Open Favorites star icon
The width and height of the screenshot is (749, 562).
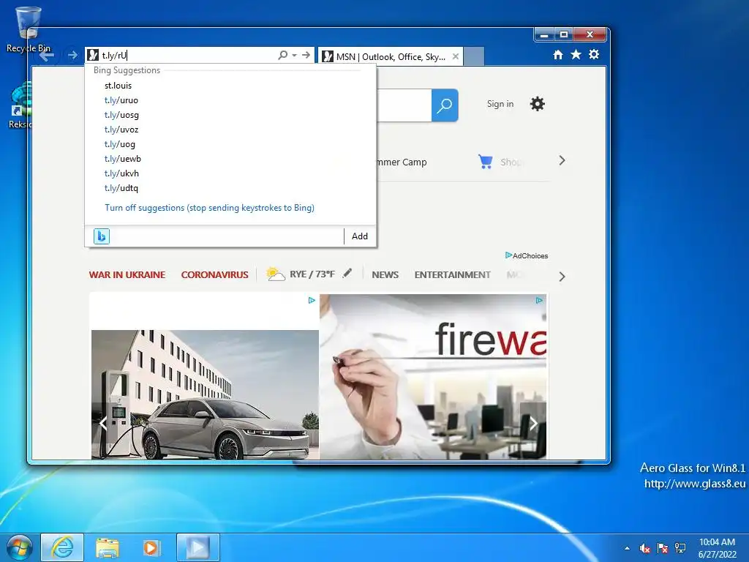[x=576, y=54]
